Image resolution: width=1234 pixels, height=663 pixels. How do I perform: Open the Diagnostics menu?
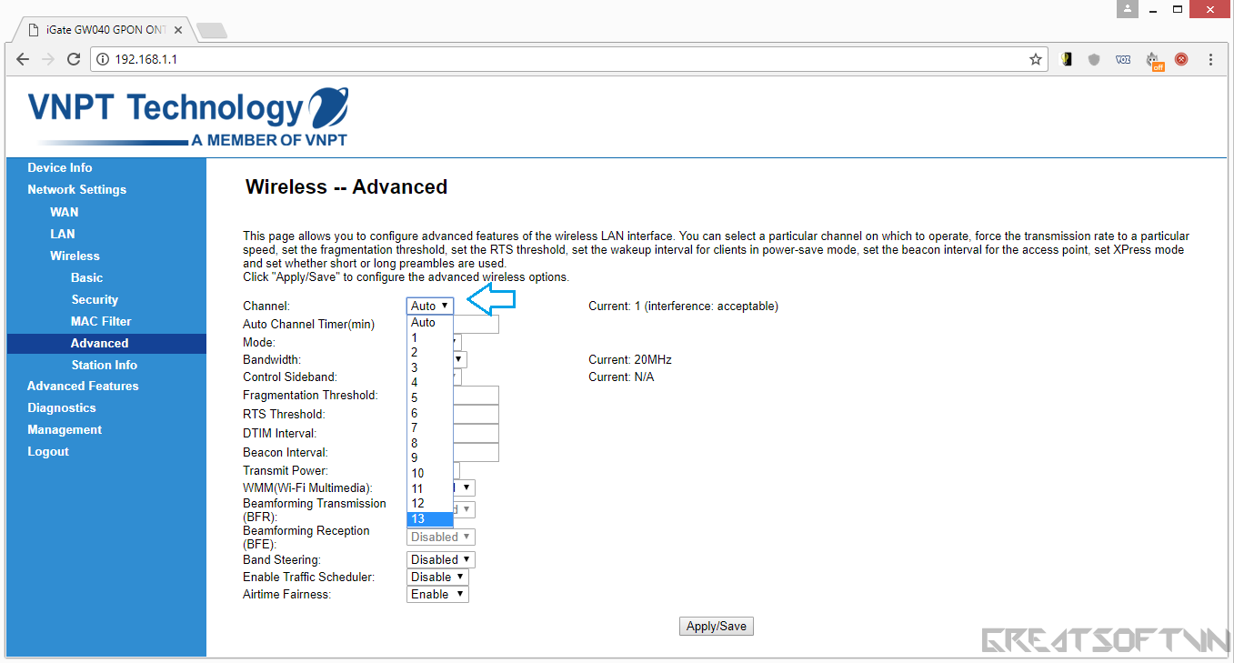click(x=62, y=407)
